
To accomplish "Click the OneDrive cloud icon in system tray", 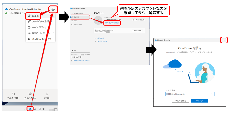I will 30,109.
